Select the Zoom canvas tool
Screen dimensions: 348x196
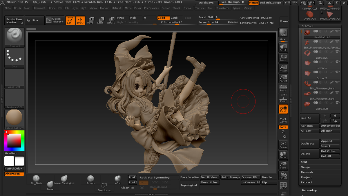283,58
